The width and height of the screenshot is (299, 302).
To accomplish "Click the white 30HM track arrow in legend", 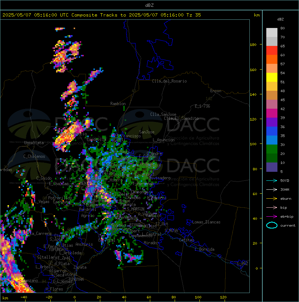I will point(272,190).
